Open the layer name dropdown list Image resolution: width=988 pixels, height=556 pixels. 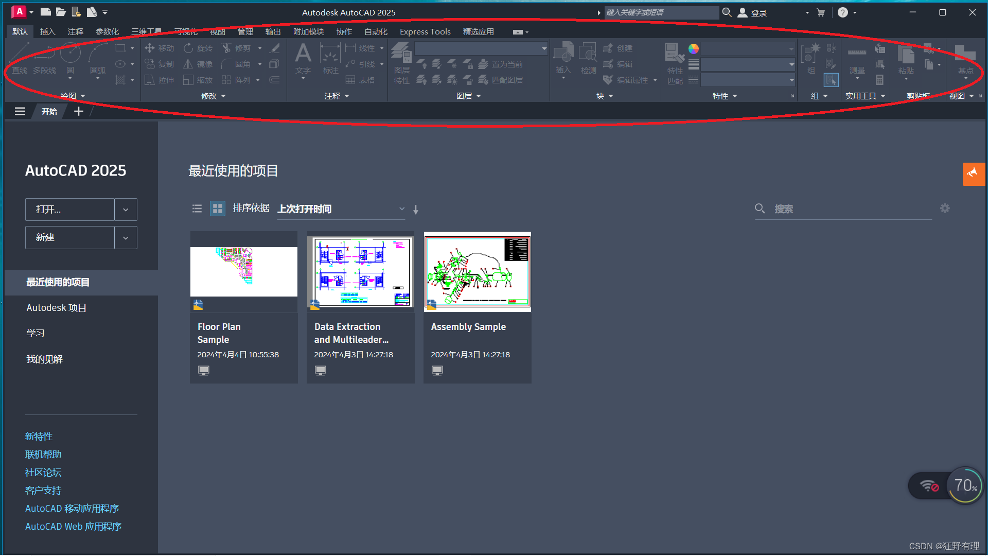click(x=481, y=48)
